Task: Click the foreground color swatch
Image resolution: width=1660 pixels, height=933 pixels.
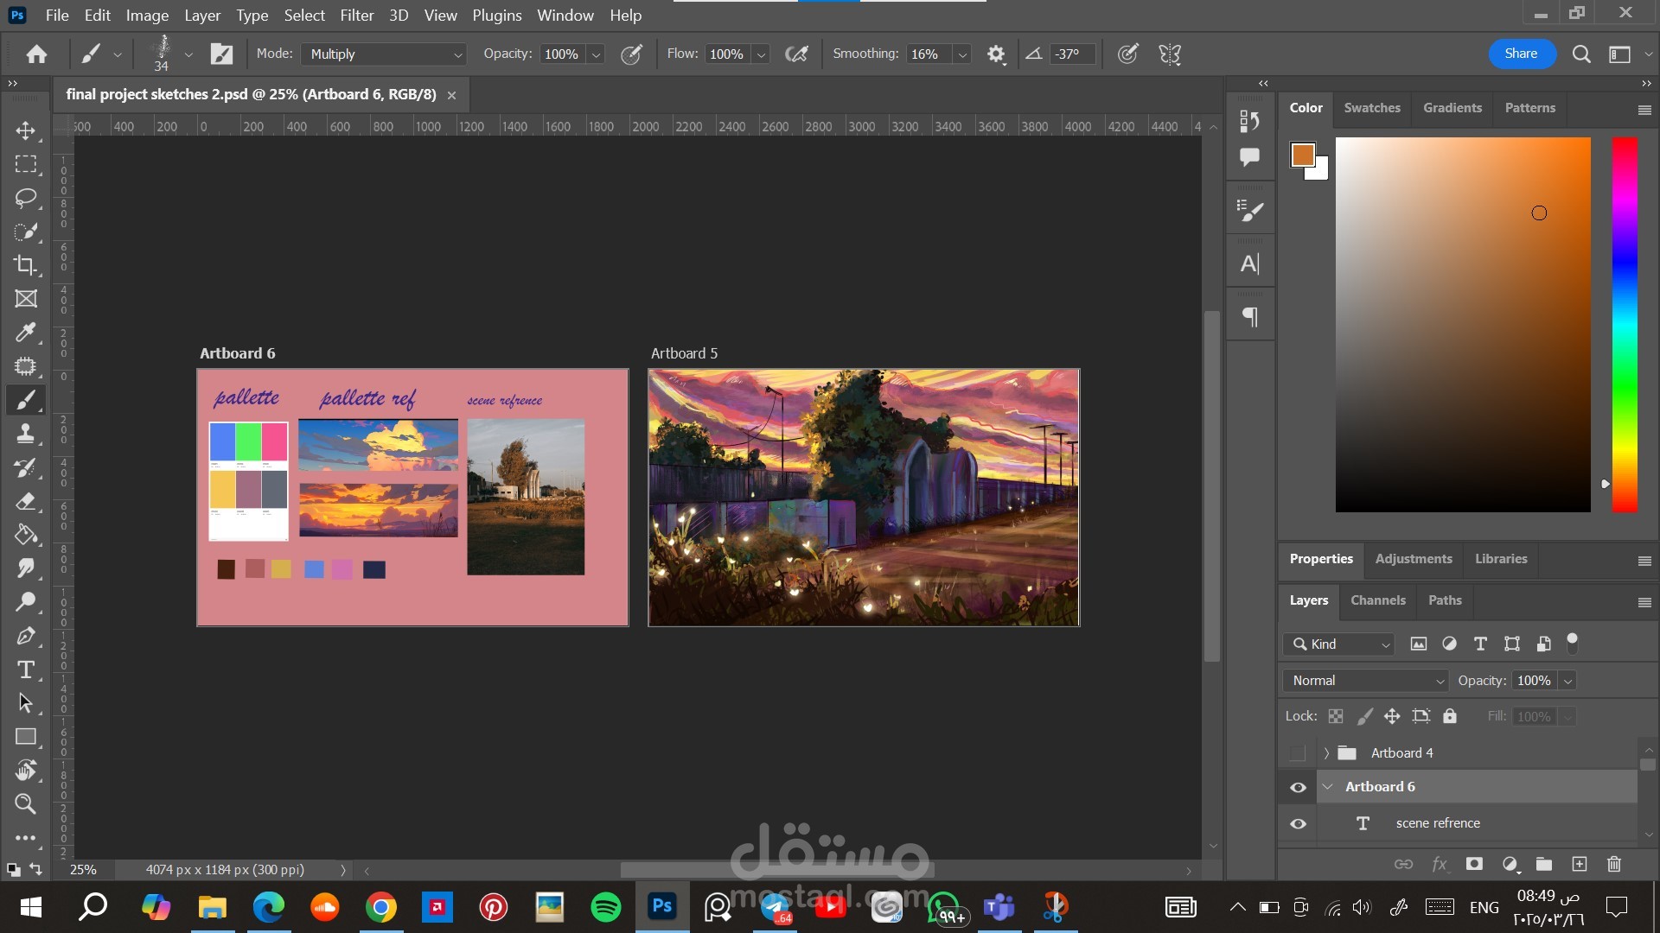Action: (1302, 155)
